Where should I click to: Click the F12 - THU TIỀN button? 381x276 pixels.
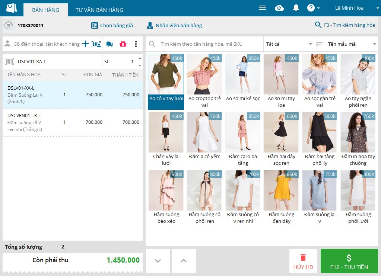tap(349, 261)
